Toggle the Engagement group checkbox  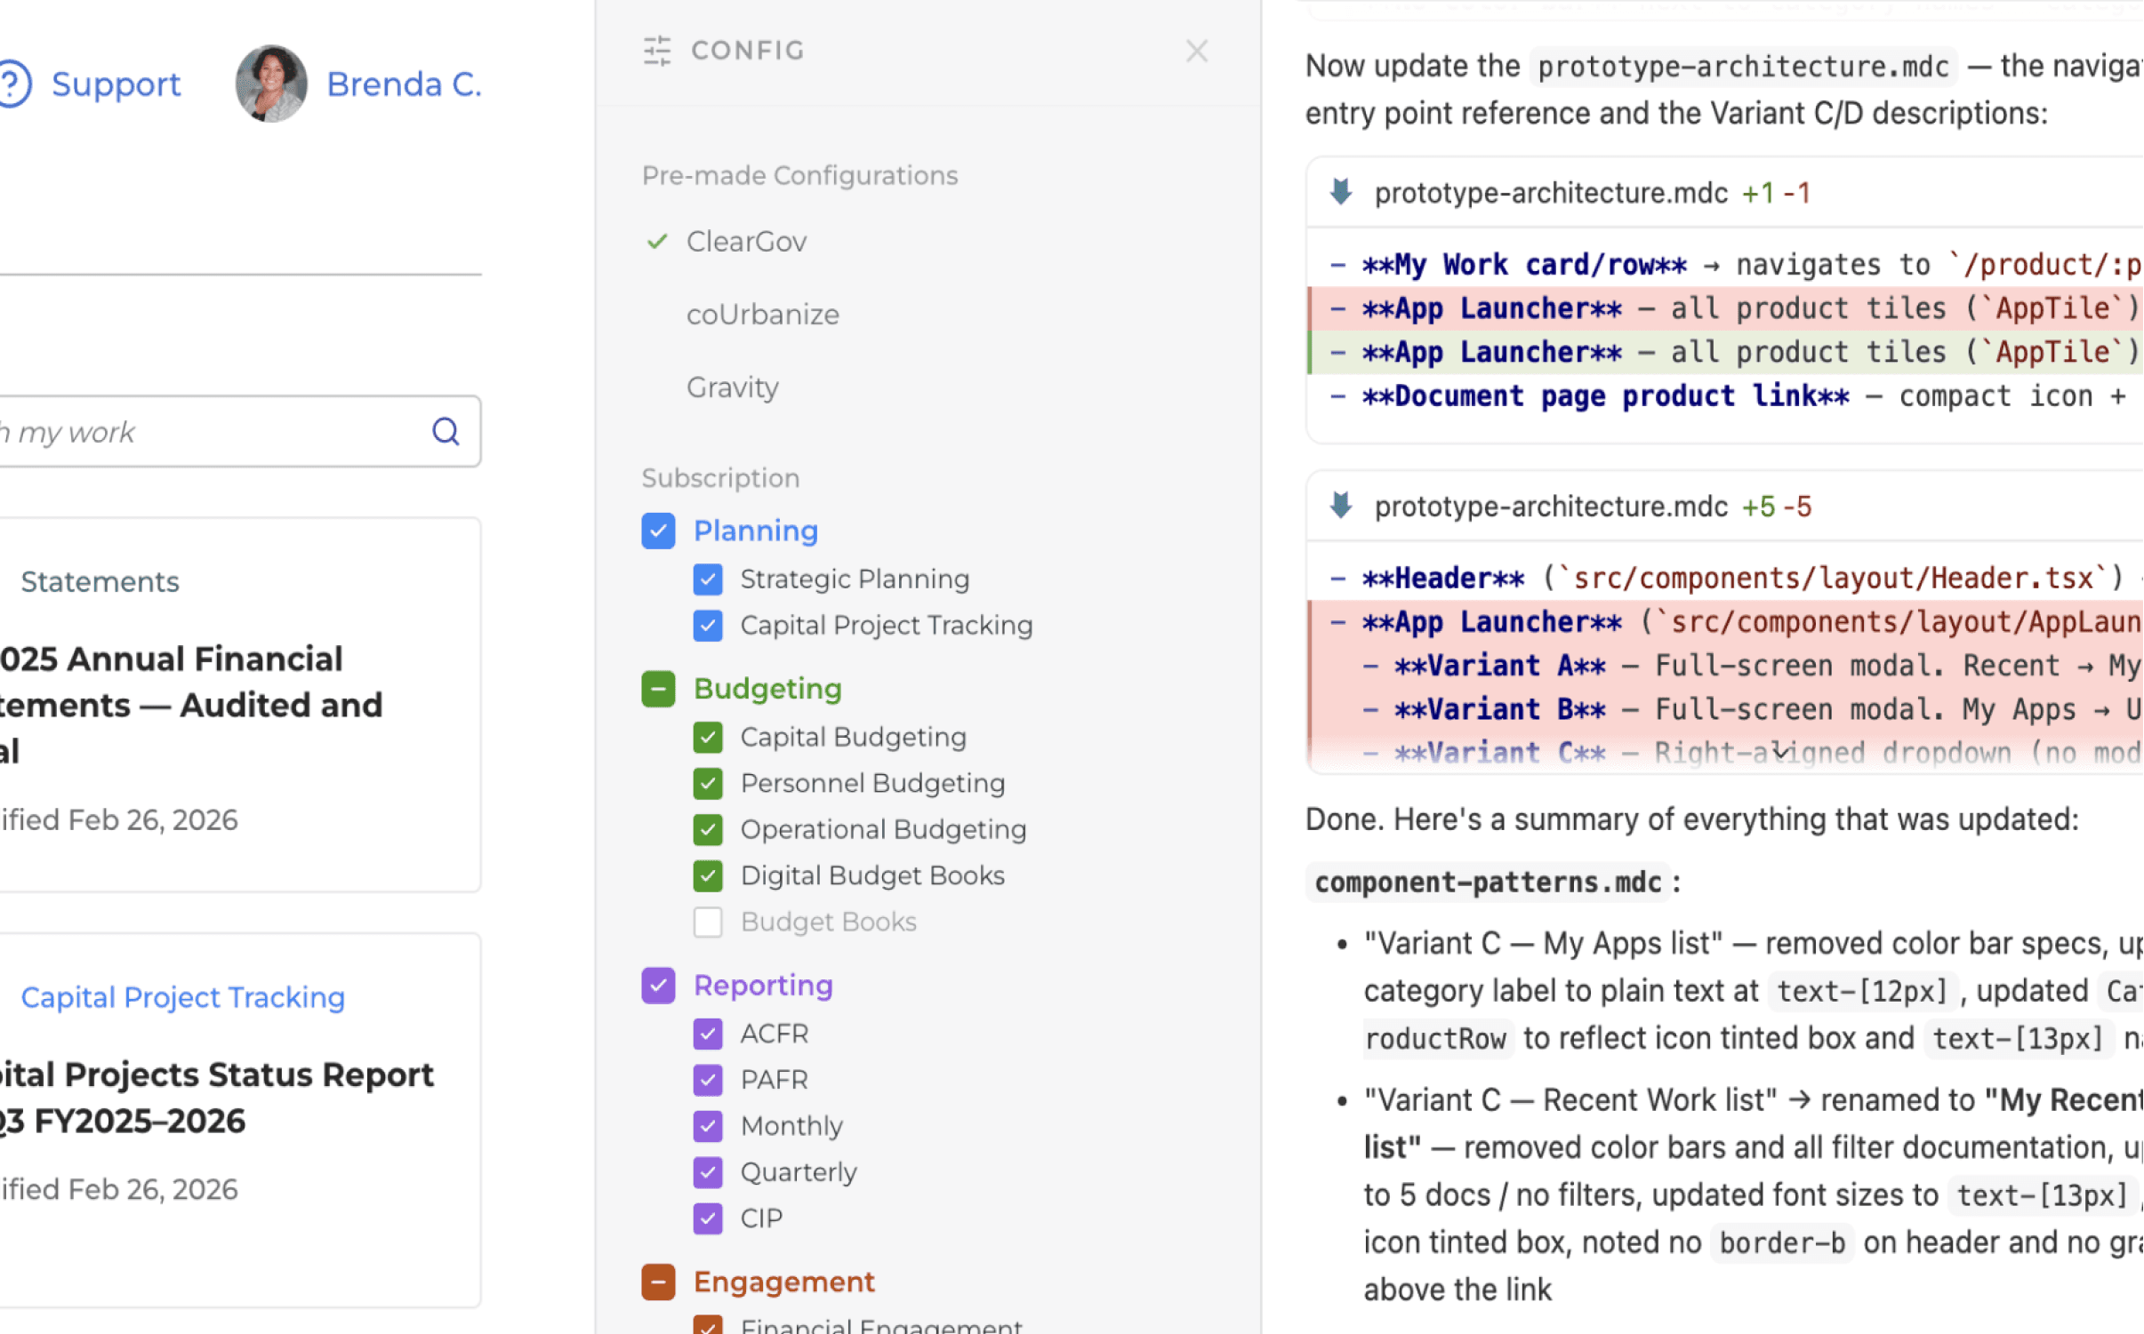(x=658, y=1282)
